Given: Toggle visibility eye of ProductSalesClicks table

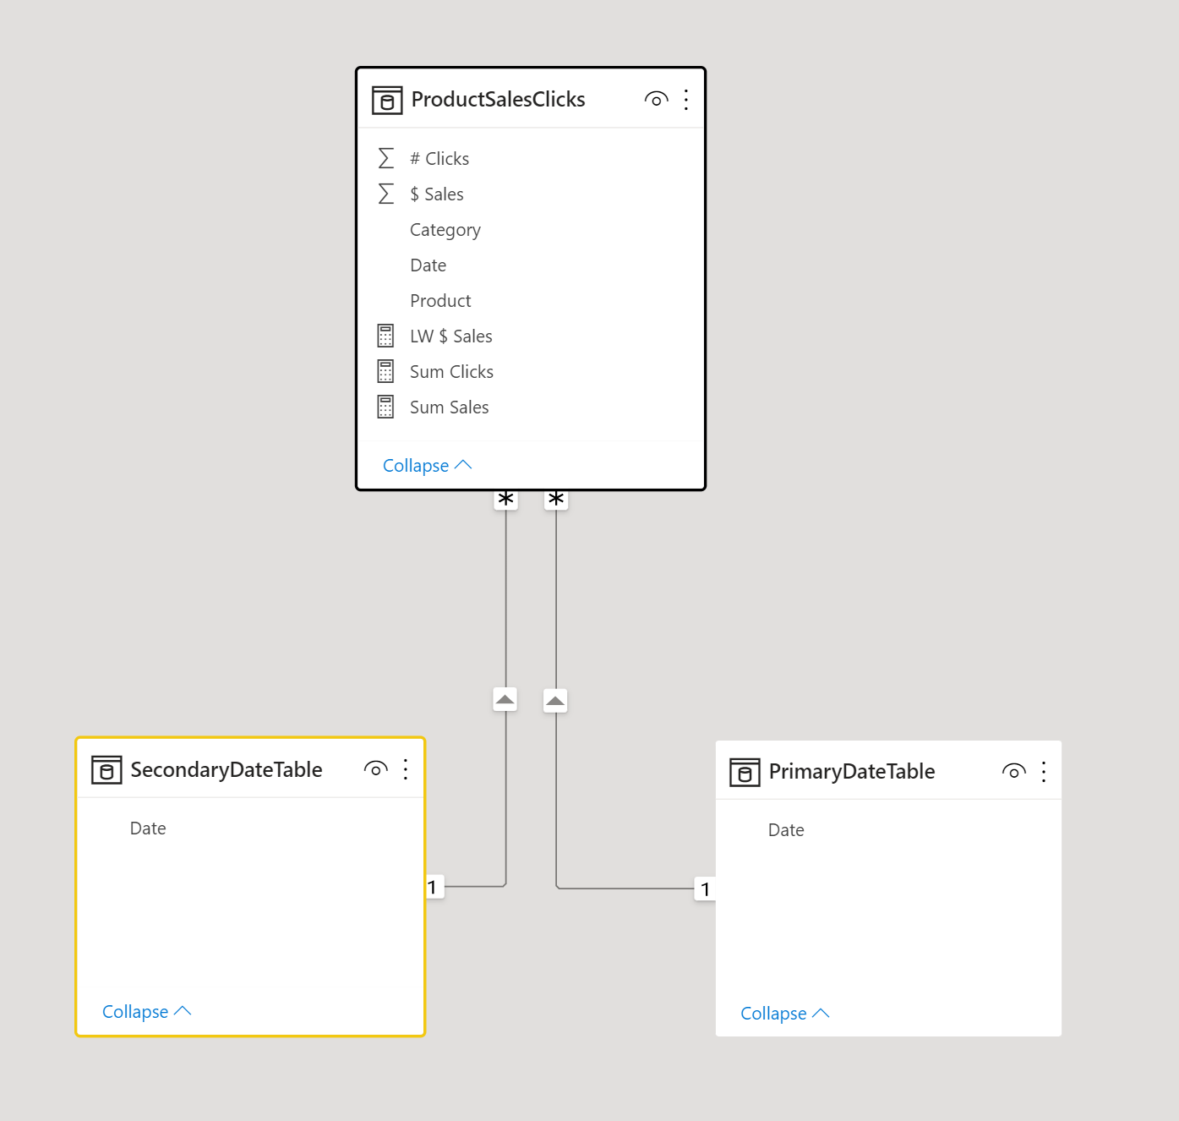Looking at the screenshot, I should pyautogui.click(x=656, y=99).
